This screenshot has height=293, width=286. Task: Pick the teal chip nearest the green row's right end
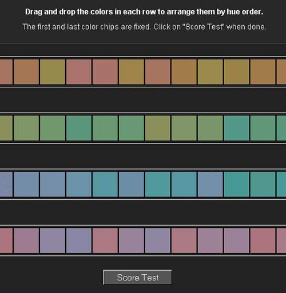tap(237, 128)
